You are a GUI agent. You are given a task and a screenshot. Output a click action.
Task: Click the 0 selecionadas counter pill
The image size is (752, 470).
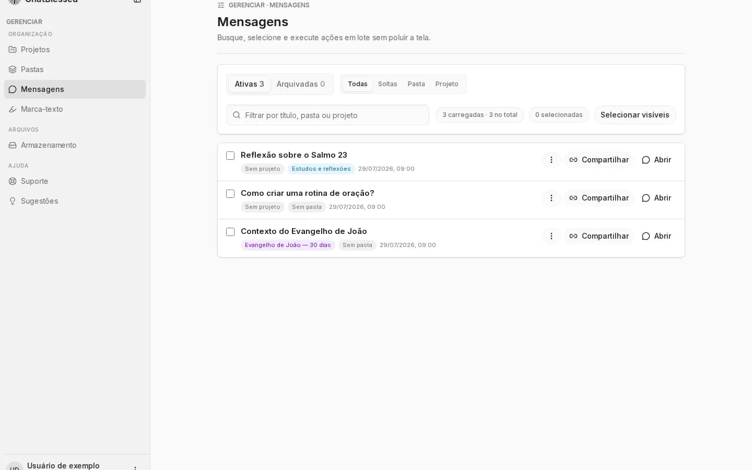coord(559,115)
